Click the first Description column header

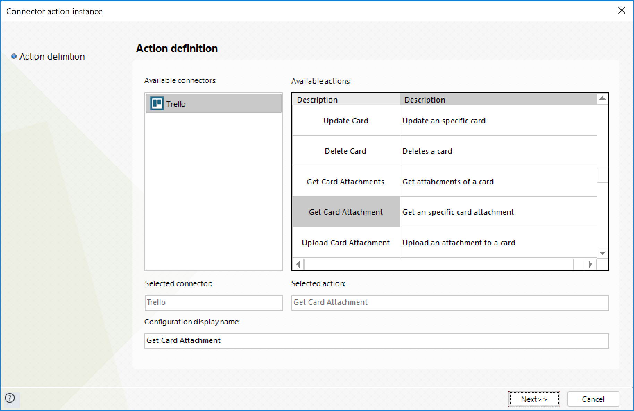point(346,99)
